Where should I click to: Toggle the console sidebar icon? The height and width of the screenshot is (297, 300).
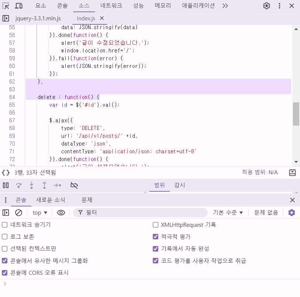click(x=6, y=212)
